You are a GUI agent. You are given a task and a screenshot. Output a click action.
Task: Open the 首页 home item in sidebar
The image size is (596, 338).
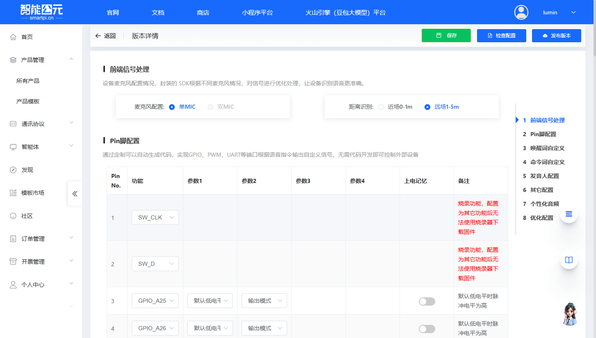(x=27, y=37)
